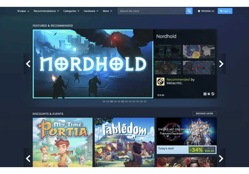Open the Wishlist page
The height and width of the screenshot is (174, 249).
point(206,11)
